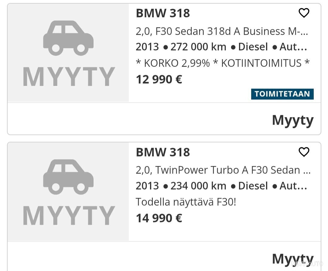Open the second BMW 318 title
Image resolution: width=328 pixels, height=271 pixels.
(x=163, y=152)
